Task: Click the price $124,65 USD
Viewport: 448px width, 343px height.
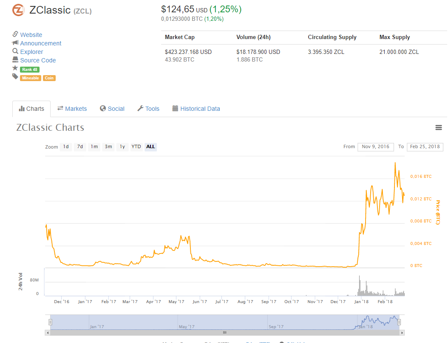Action: [184, 9]
